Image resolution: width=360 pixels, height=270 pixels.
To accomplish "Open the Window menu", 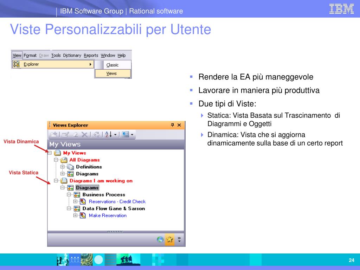I will point(108,55).
